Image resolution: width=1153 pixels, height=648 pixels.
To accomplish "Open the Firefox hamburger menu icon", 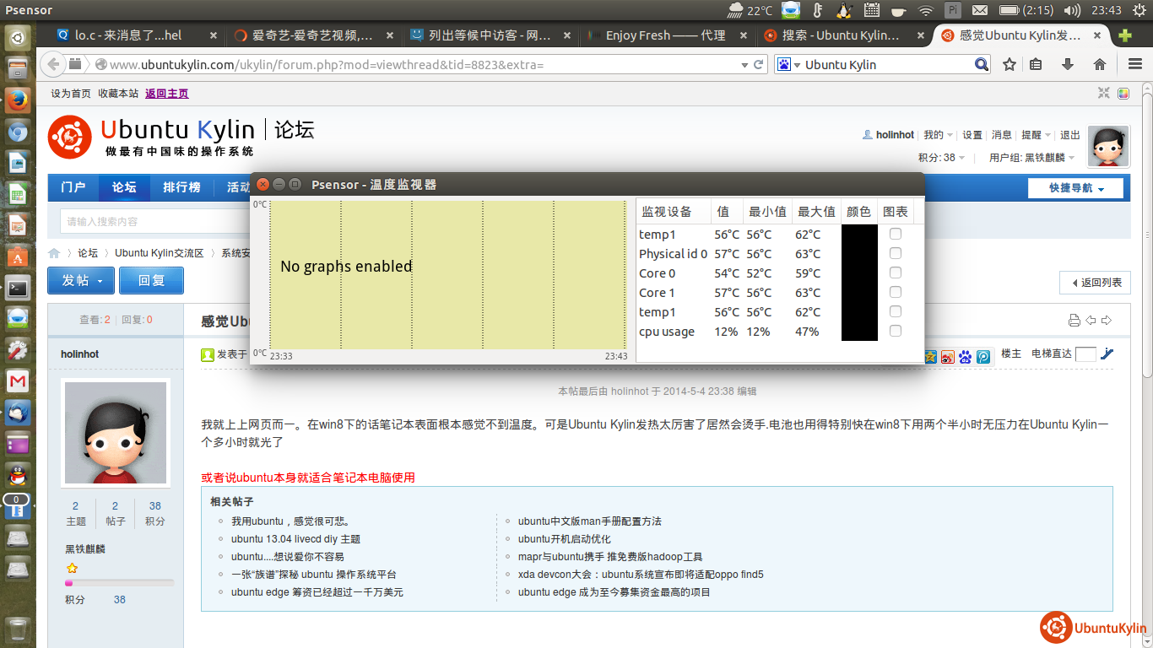I will point(1135,64).
